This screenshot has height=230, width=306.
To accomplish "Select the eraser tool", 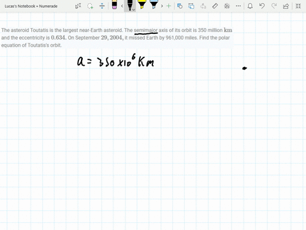I will coord(114,4).
